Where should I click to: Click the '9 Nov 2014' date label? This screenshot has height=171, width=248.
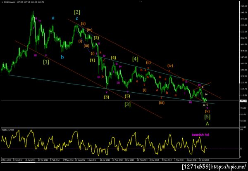coord(167,160)
